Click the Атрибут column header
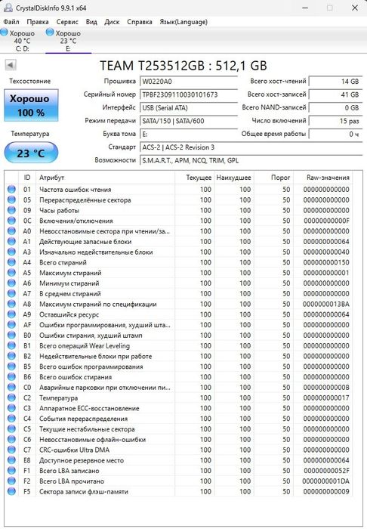The height and width of the screenshot is (529, 367). tap(106, 178)
